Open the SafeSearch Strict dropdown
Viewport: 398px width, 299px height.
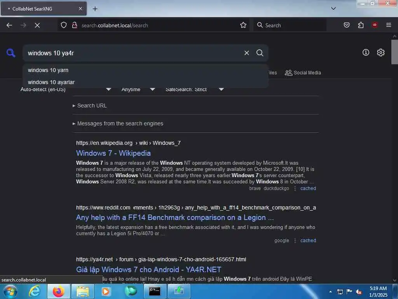194,89
